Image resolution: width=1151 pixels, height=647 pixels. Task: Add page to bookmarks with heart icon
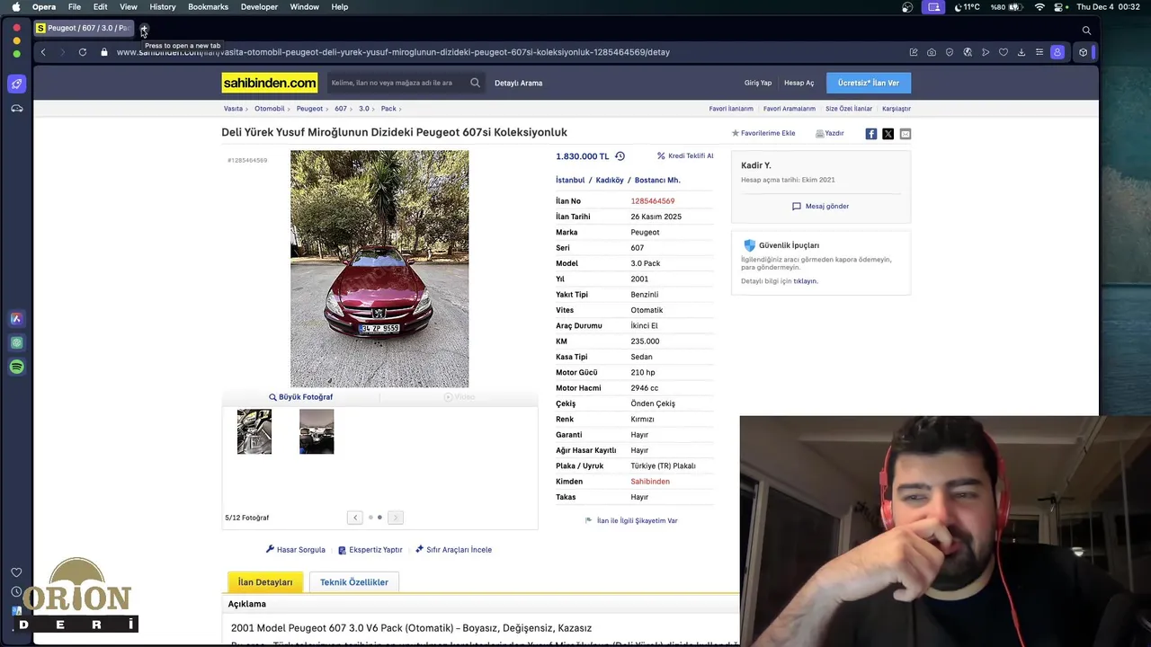click(1004, 52)
